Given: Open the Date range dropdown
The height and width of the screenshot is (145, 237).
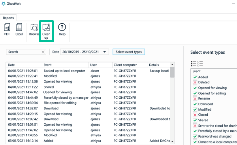Looking at the screenshot, I should point(85,52).
